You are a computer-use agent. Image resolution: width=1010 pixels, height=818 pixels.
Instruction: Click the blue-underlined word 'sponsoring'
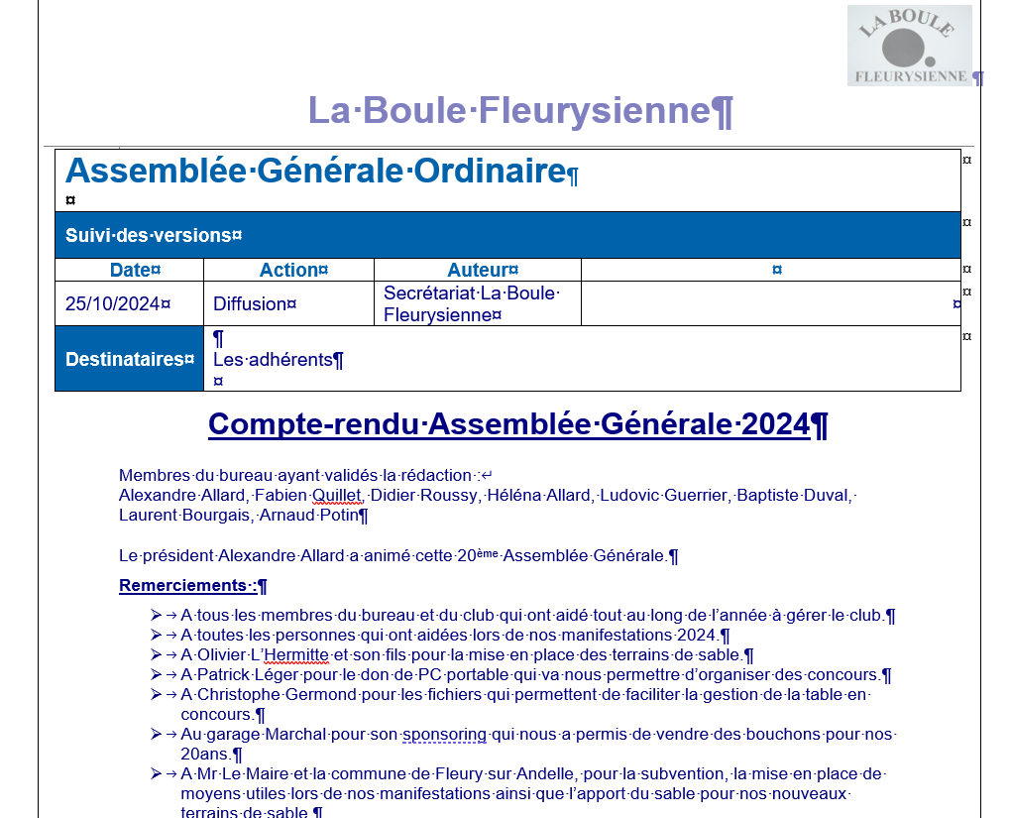pos(444,735)
